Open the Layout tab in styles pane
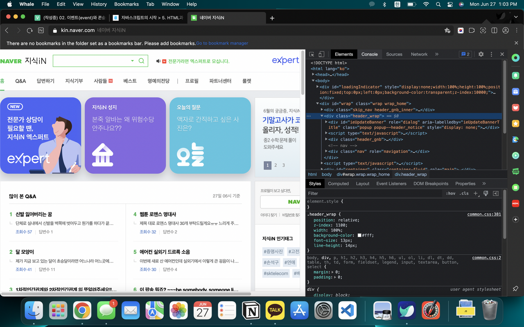The width and height of the screenshot is (524, 327). (362, 184)
